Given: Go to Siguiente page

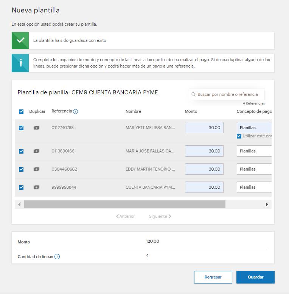Looking at the screenshot, I should pyautogui.click(x=160, y=217).
